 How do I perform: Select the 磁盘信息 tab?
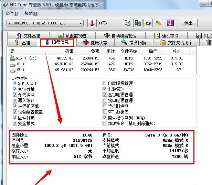pos(57,42)
